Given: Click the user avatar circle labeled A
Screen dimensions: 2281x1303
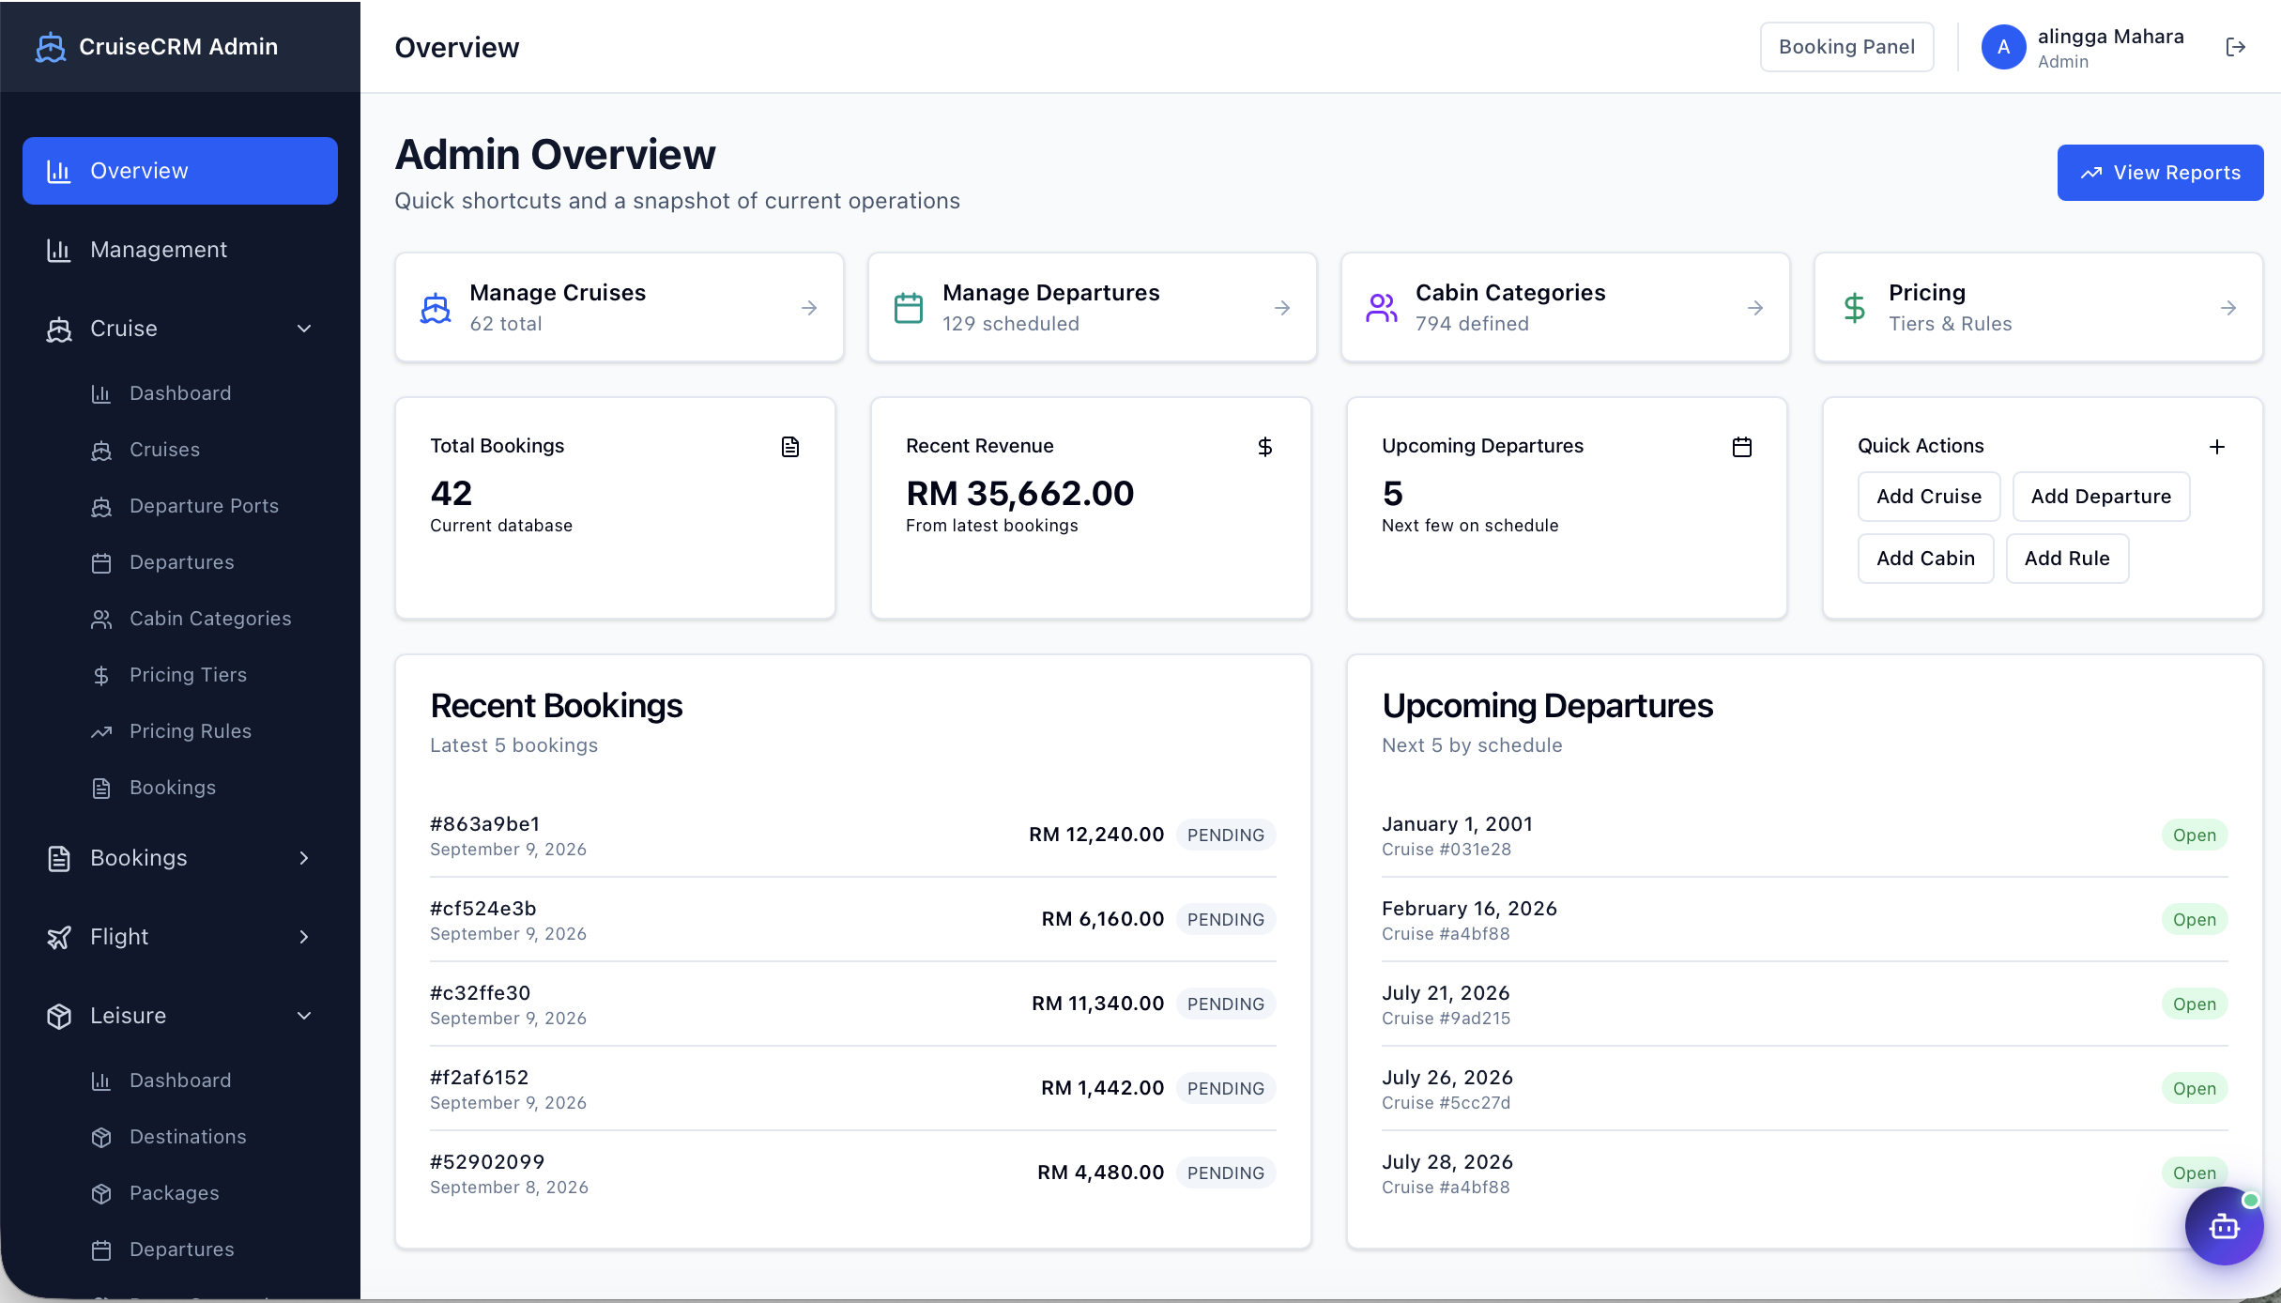Looking at the screenshot, I should (x=2003, y=47).
